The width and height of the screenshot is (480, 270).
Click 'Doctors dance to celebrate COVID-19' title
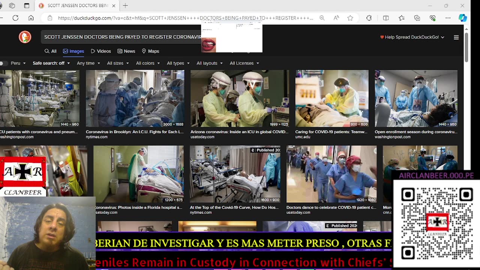[x=331, y=207]
